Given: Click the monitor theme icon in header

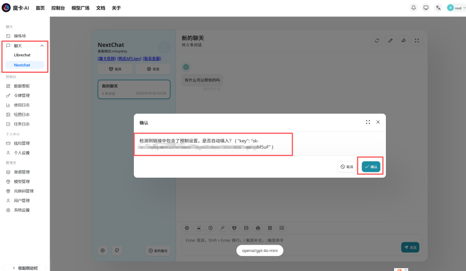Looking at the screenshot, I should (426, 8).
